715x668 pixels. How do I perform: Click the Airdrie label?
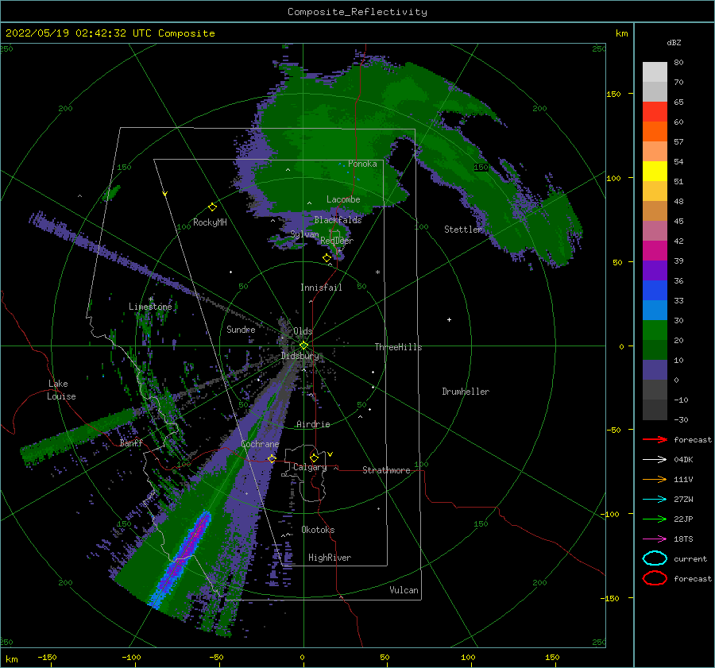pos(313,424)
